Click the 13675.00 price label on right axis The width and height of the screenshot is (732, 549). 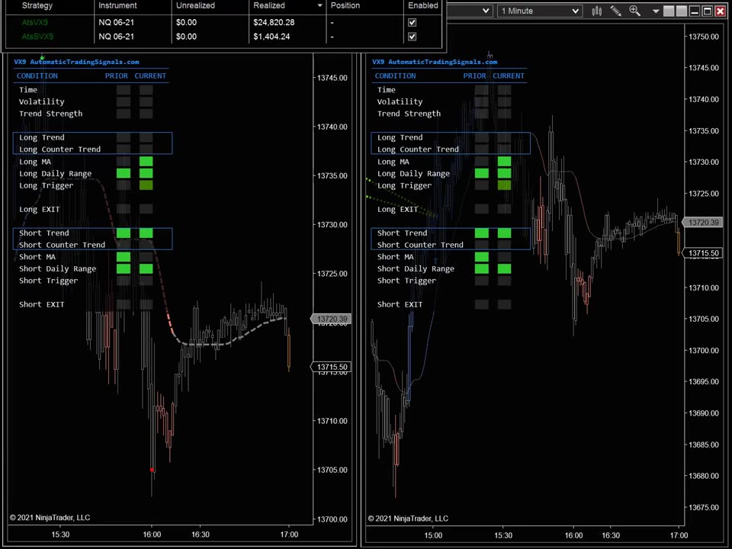(704, 507)
